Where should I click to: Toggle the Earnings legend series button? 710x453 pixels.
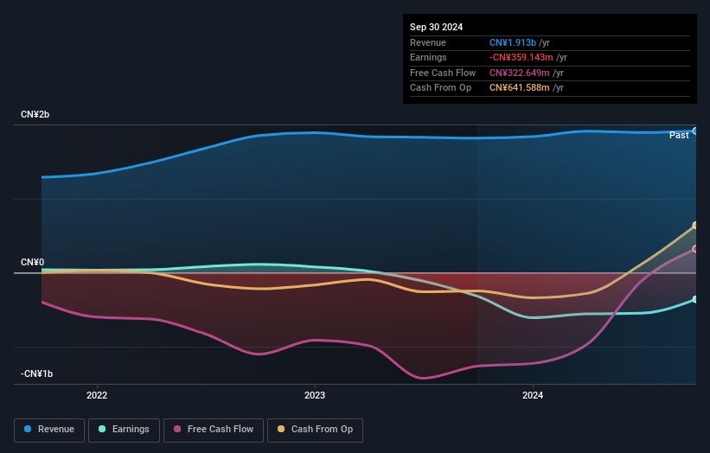pyautogui.click(x=124, y=430)
